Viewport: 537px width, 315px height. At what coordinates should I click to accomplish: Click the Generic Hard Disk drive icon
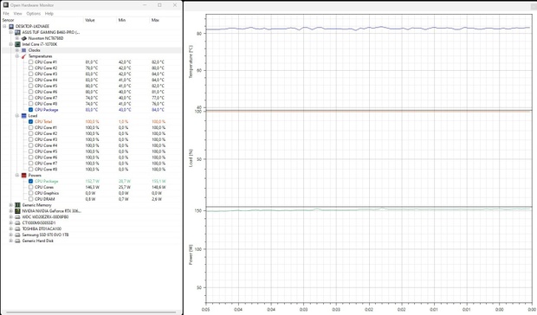coord(17,241)
